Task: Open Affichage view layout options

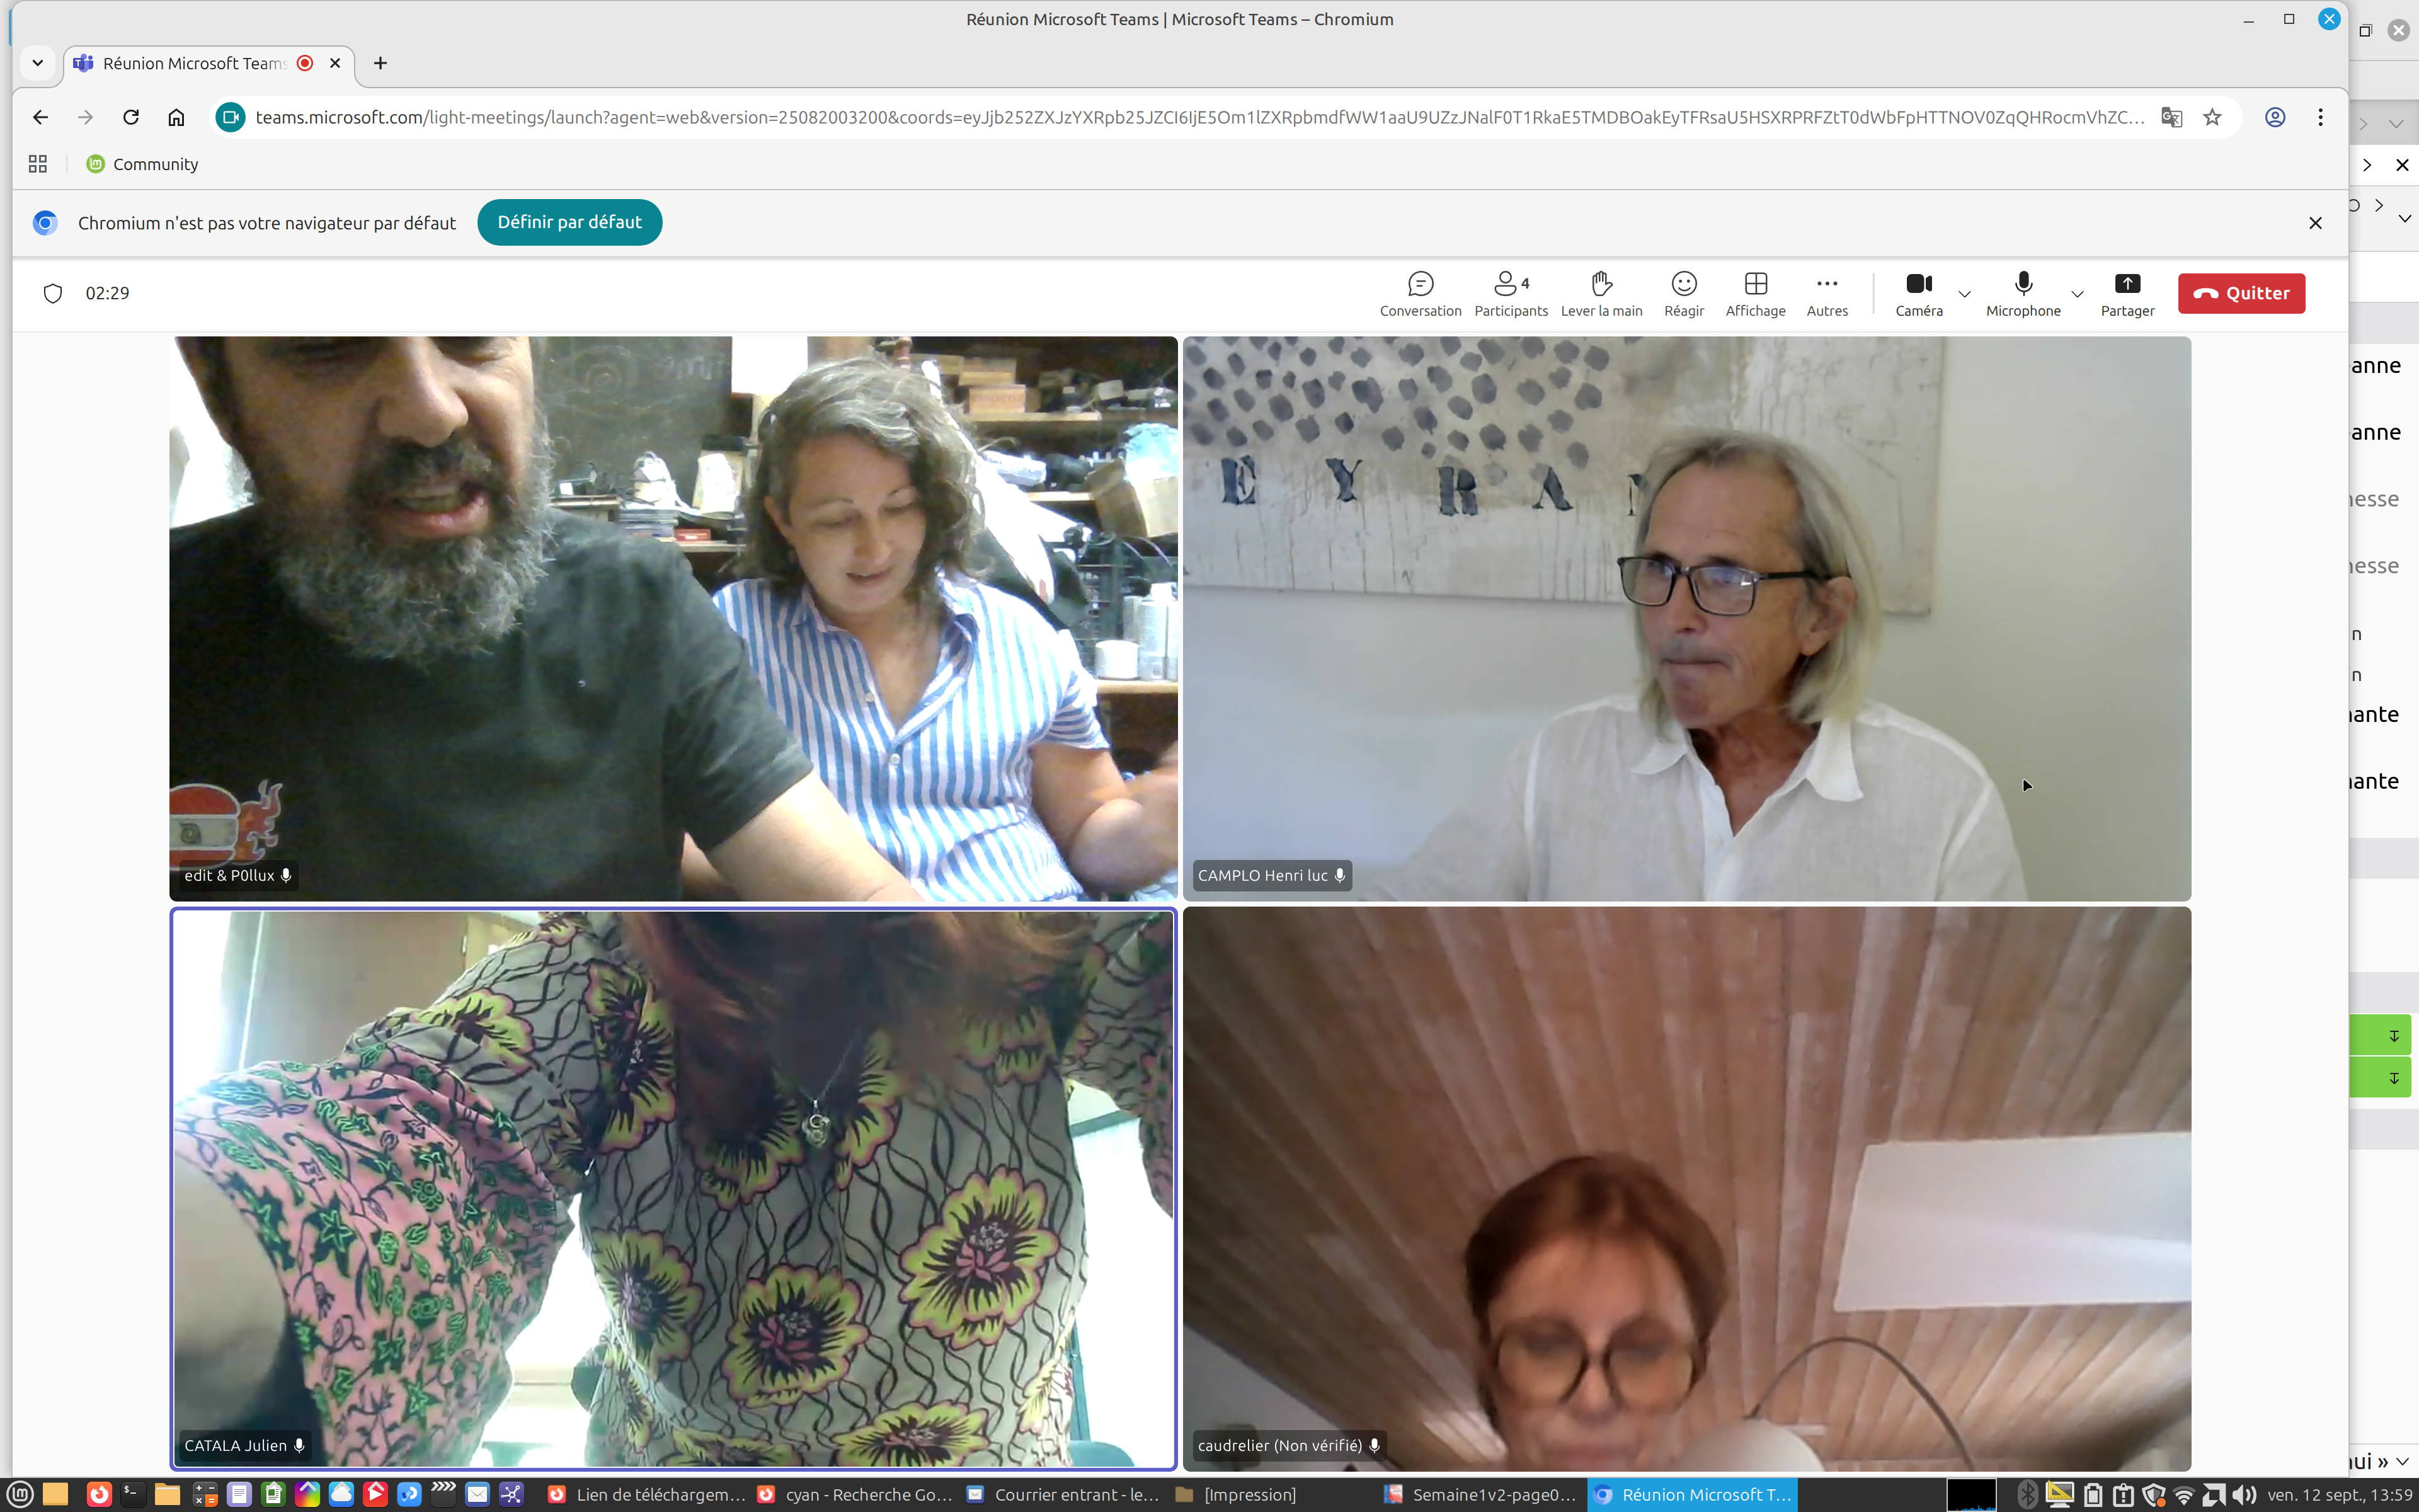Action: pyautogui.click(x=1754, y=294)
